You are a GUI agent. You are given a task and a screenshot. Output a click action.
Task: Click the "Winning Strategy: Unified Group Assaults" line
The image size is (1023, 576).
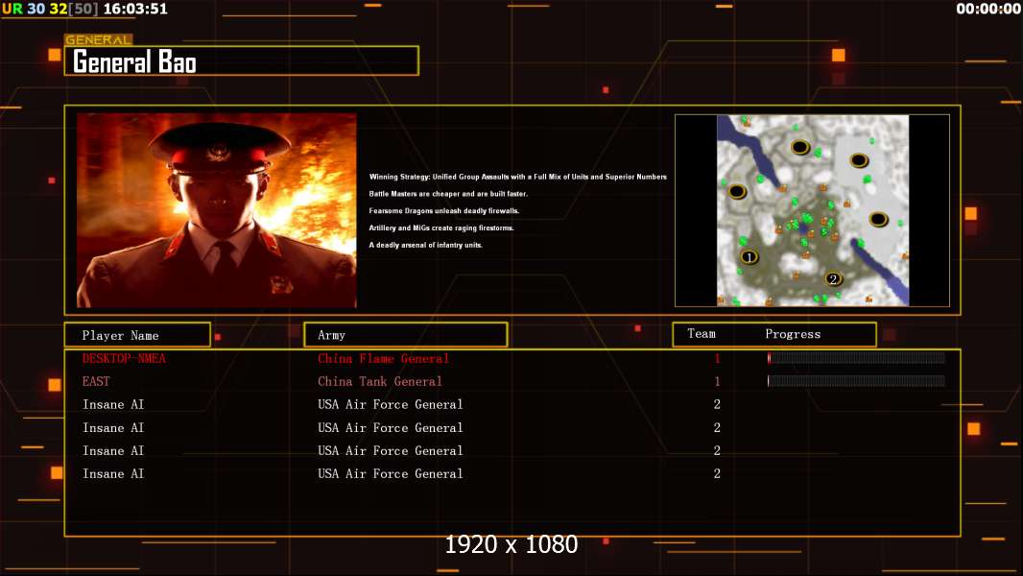518,177
